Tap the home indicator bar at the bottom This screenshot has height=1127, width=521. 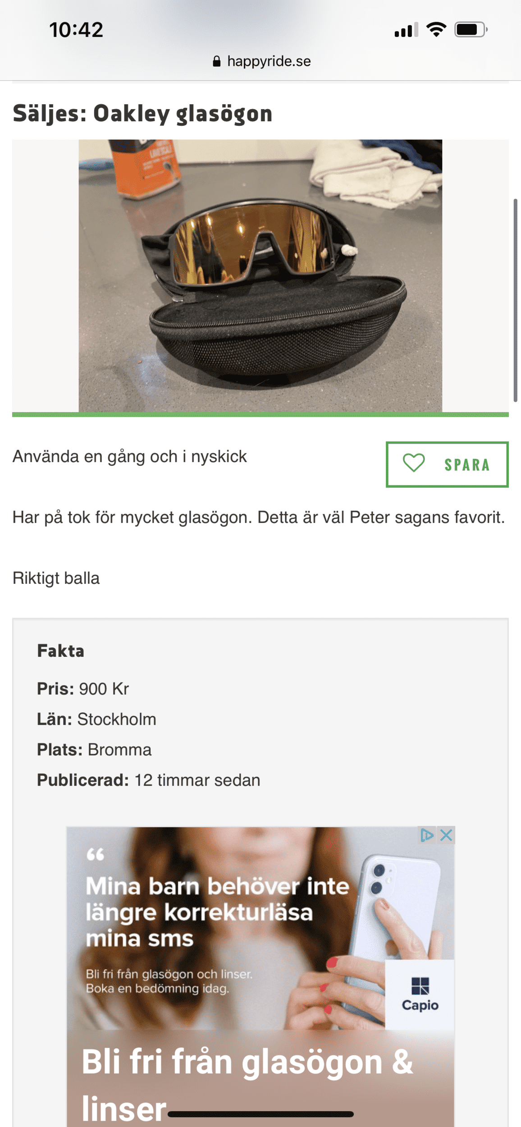point(260,1114)
